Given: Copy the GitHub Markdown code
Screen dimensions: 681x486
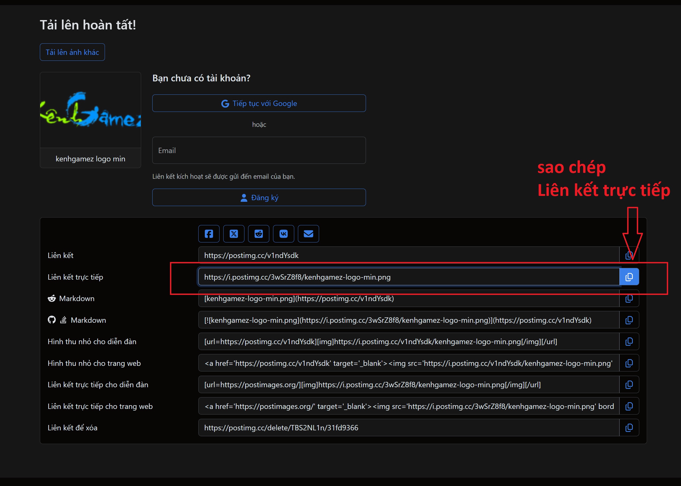Looking at the screenshot, I should tap(629, 320).
